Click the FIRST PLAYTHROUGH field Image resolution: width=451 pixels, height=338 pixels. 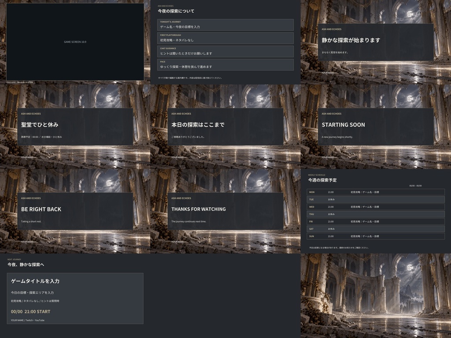[x=225, y=38]
